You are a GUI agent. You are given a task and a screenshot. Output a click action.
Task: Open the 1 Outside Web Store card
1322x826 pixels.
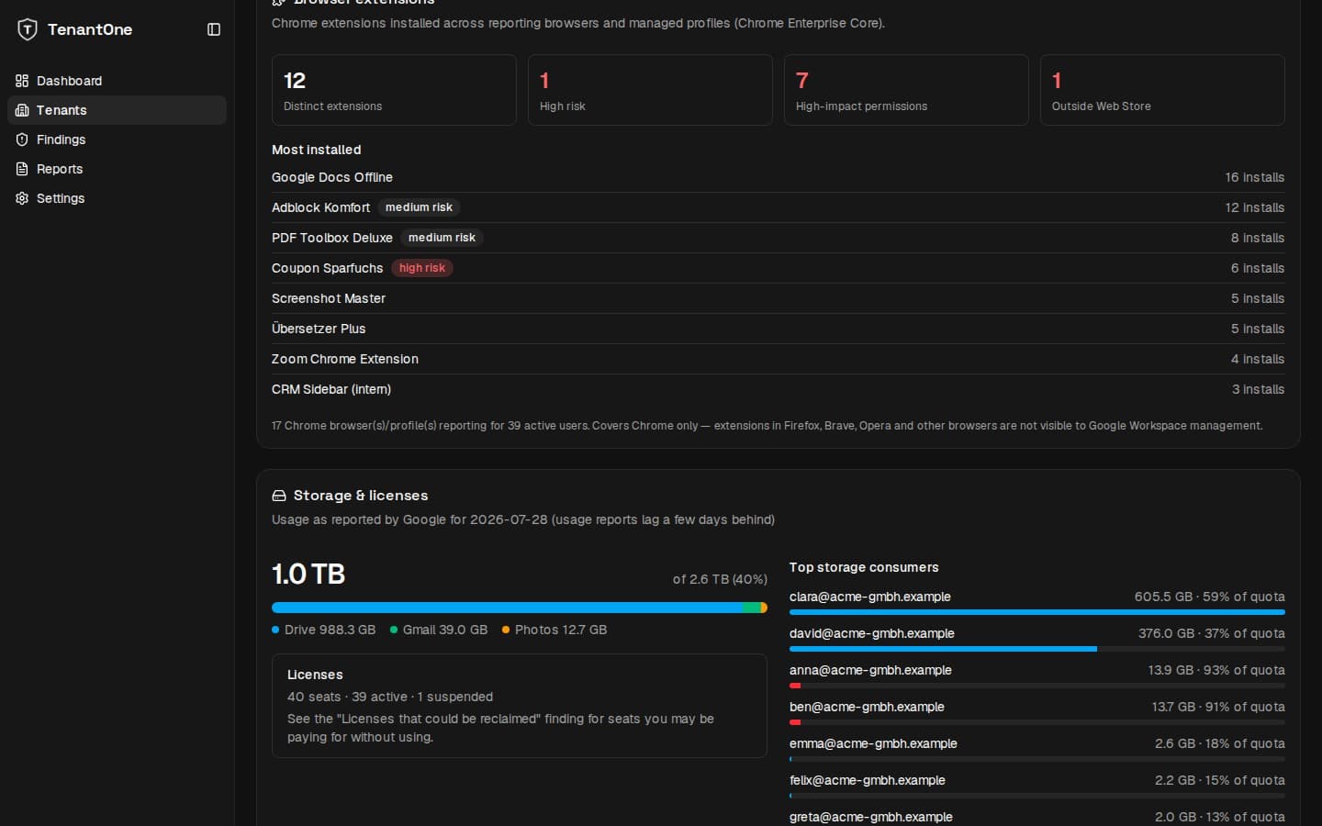(x=1162, y=90)
